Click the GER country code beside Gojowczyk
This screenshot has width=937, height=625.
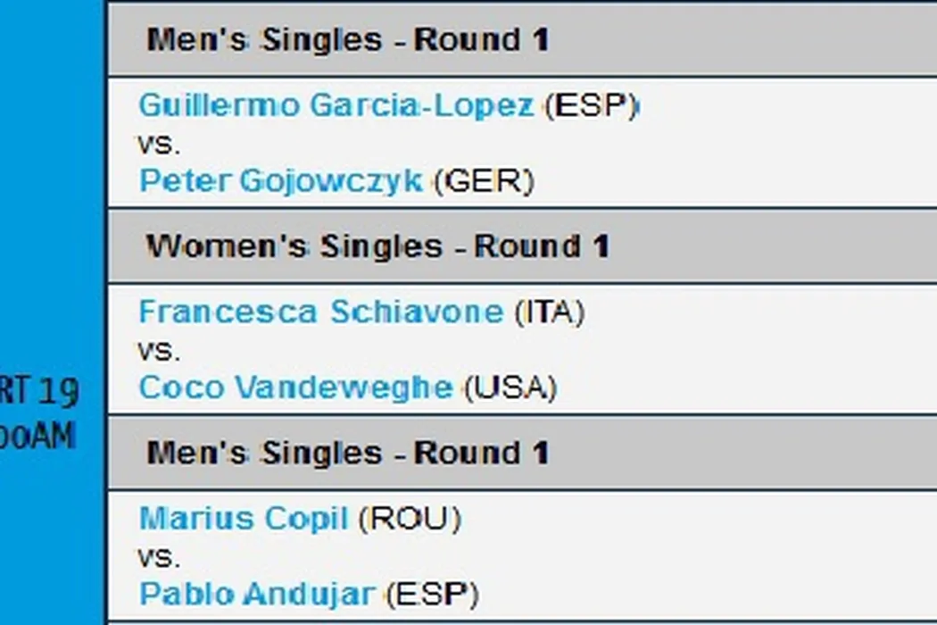(485, 181)
